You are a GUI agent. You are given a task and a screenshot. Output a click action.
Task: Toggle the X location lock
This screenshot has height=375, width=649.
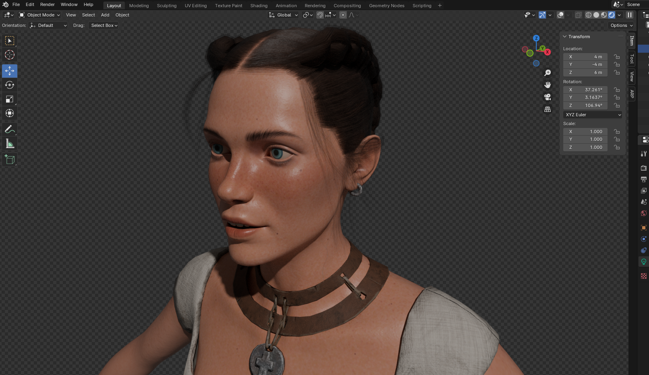point(617,57)
